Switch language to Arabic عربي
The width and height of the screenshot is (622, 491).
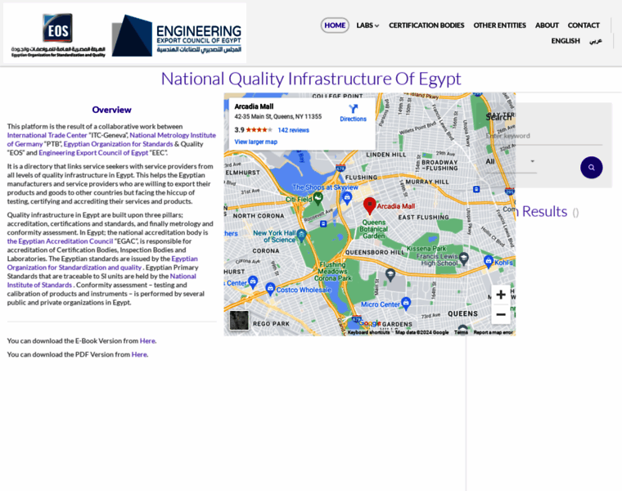(596, 41)
